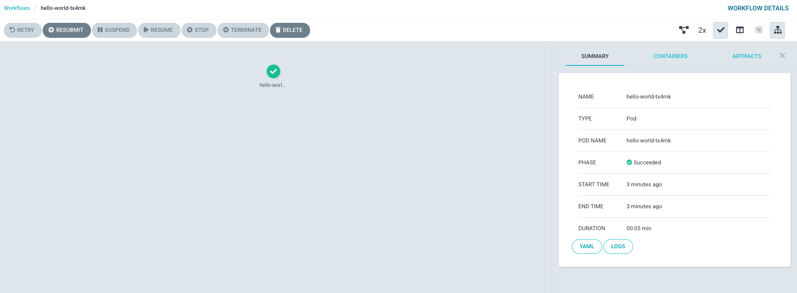Resubmit the workflow

pos(67,30)
